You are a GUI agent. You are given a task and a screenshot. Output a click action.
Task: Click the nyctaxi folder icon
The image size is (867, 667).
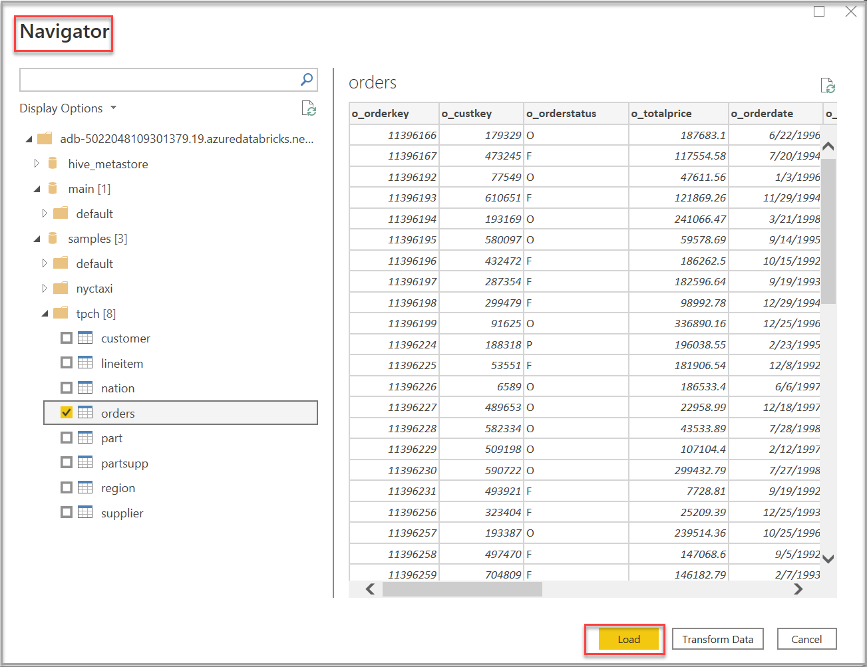(61, 289)
